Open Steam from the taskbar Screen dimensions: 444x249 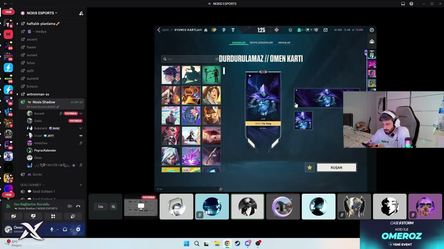[x=237, y=243]
